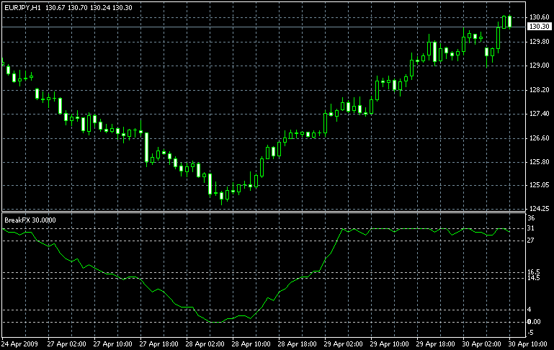
Task: Click the 130.60 price axis label
Action: 539,17
